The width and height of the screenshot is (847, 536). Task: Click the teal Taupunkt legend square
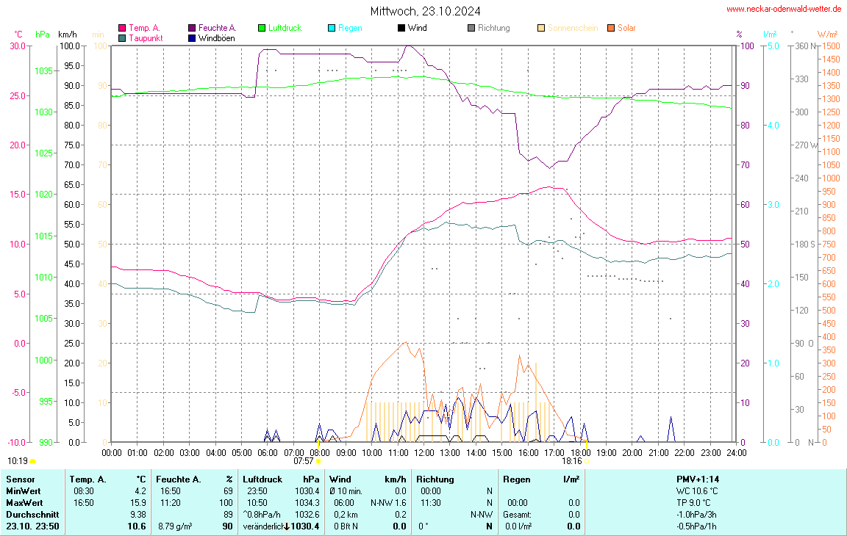click(122, 37)
